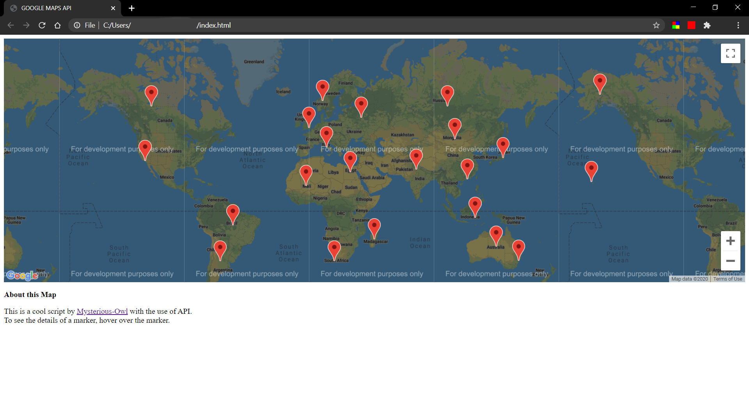This screenshot has width=749, height=396.
Task: Click the Google logo on the map
Action: click(x=23, y=275)
